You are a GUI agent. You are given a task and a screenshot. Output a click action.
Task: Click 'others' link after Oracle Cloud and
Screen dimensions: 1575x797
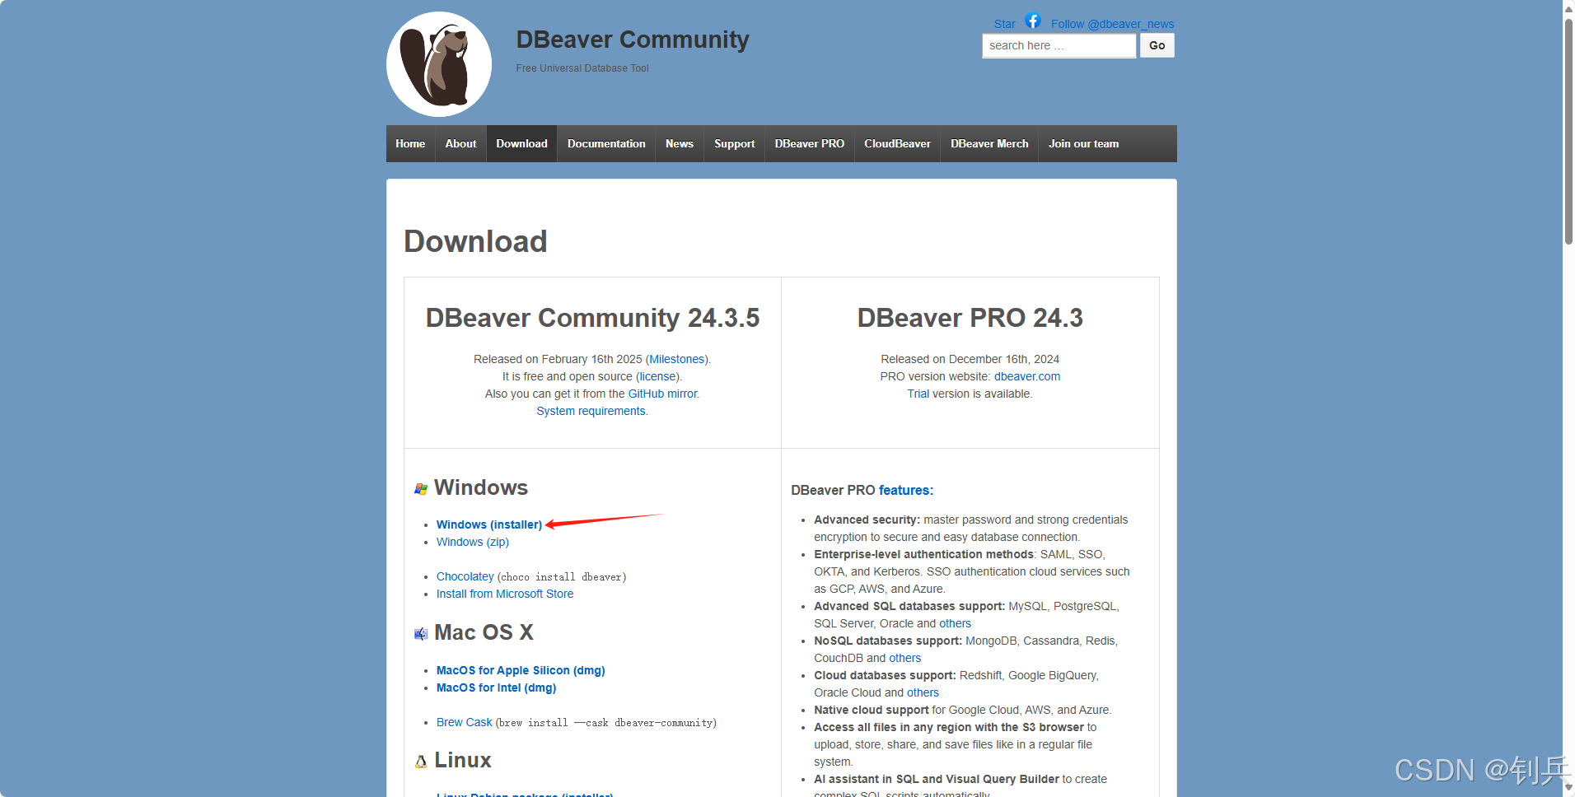(x=923, y=692)
